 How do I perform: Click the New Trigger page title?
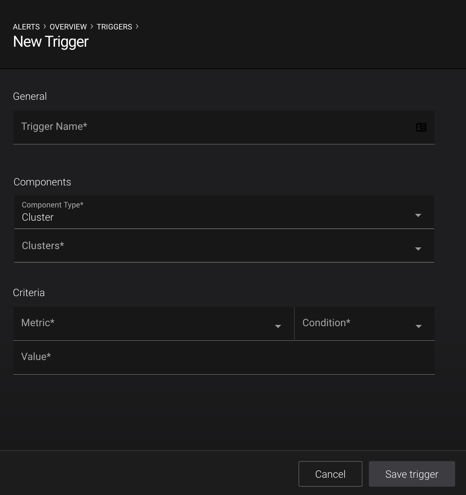point(51,42)
